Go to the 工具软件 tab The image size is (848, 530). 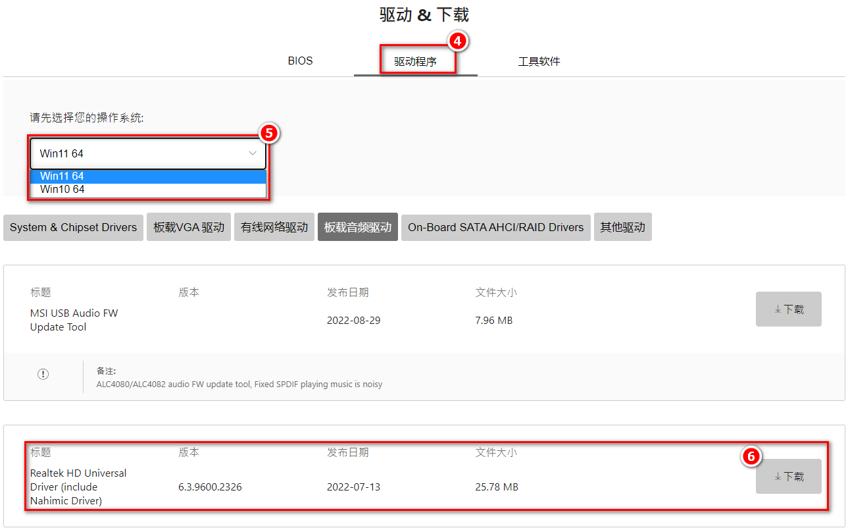tap(539, 62)
